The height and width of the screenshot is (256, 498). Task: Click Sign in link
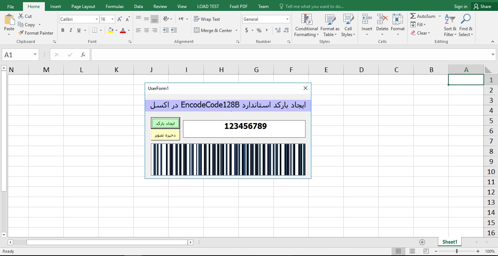(460, 6)
